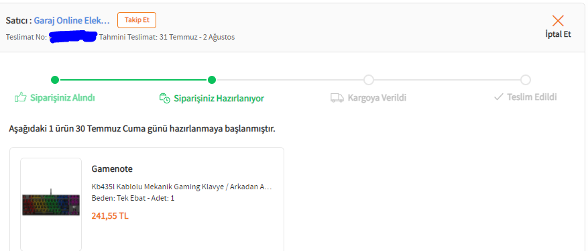The image size is (588, 251).
Task: Click the Kargoya Verildi step label
Action: (x=377, y=98)
